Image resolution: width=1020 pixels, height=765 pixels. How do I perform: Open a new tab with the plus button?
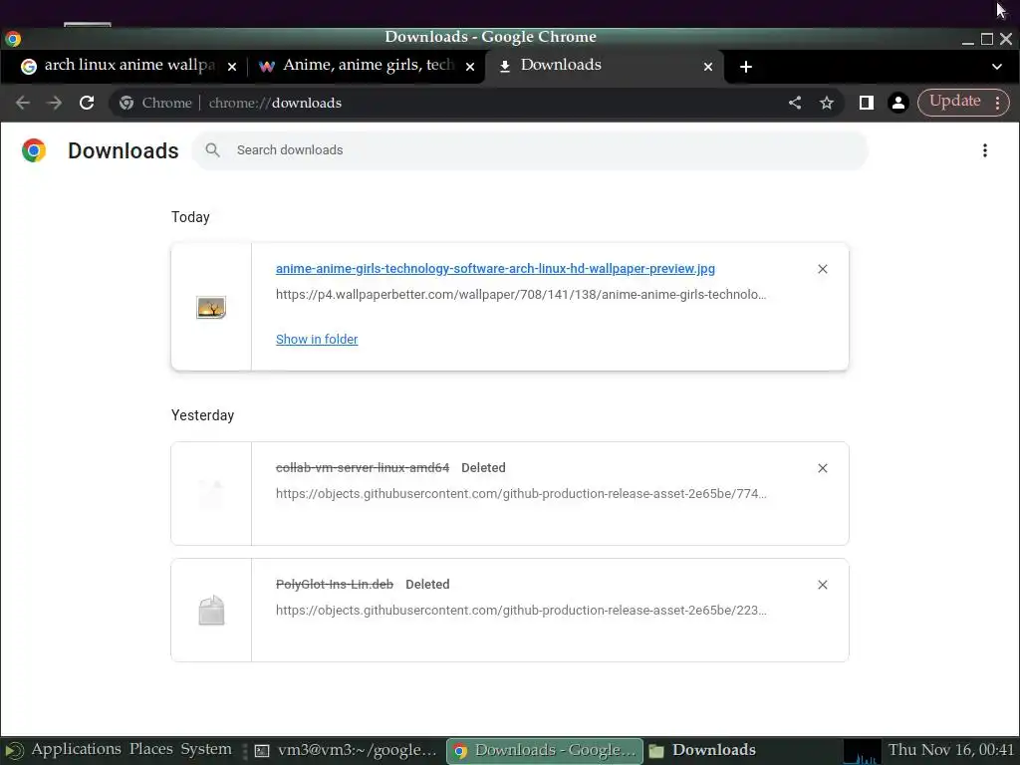(x=746, y=67)
